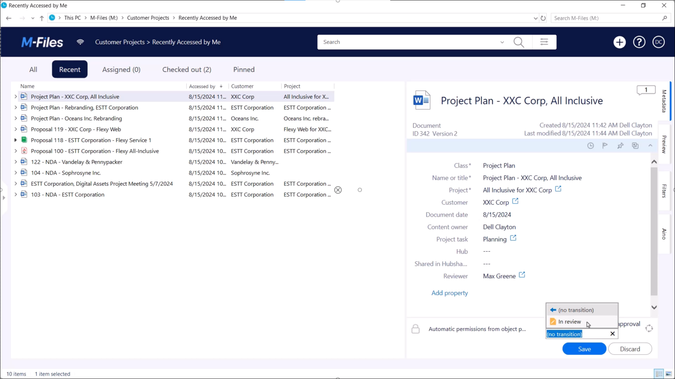Image resolution: width=675 pixels, height=379 pixels.
Task: Open the comments bubble showing 1
Action: (646, 90)
